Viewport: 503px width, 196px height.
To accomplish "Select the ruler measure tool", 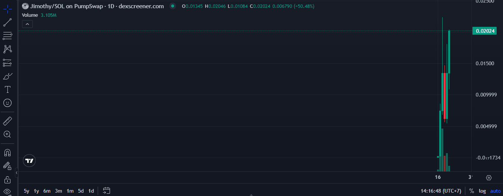I will pos(7,121).
